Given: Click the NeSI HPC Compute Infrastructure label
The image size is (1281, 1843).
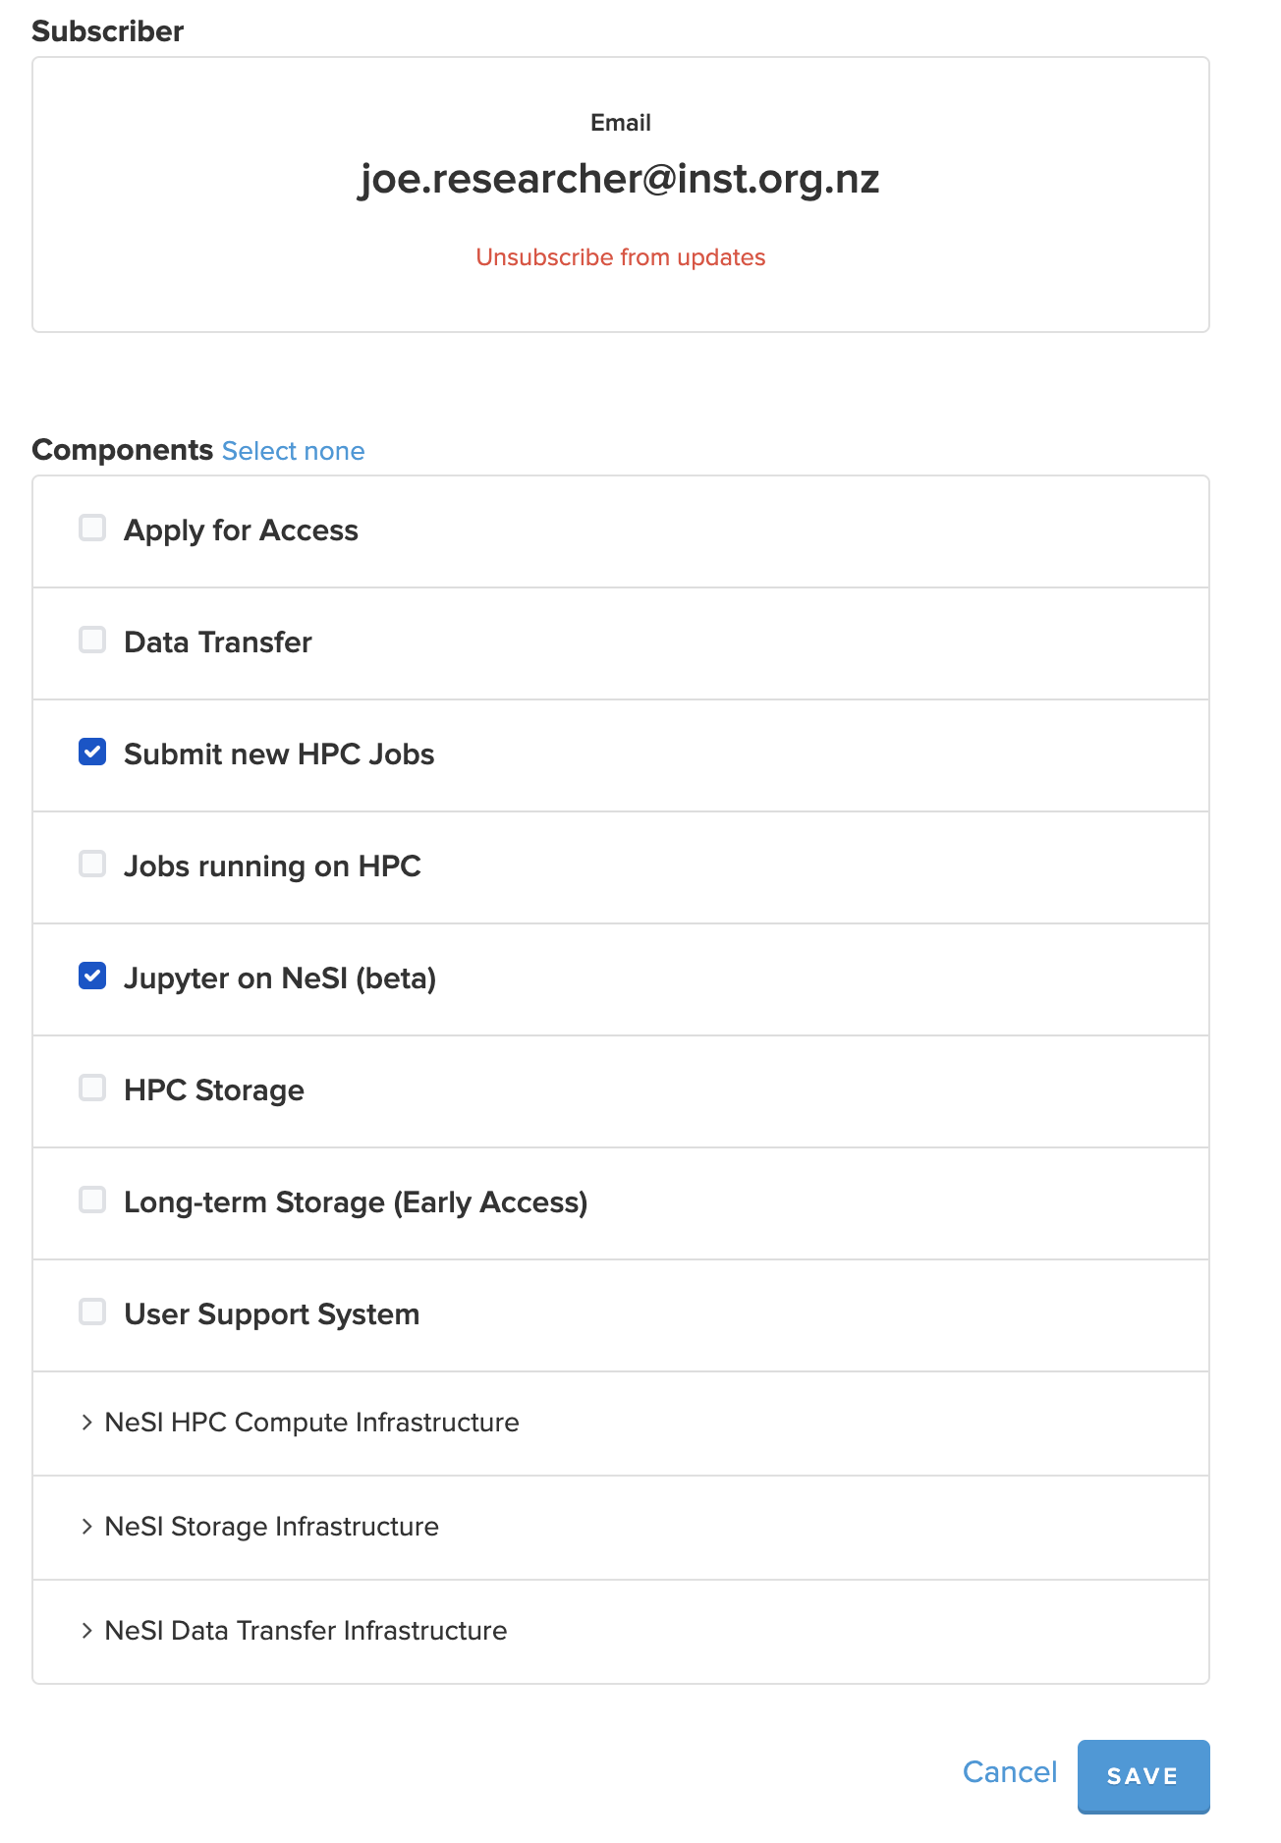Looking at the screenshot, I should pyautogui.click(x=311, y=1423).
